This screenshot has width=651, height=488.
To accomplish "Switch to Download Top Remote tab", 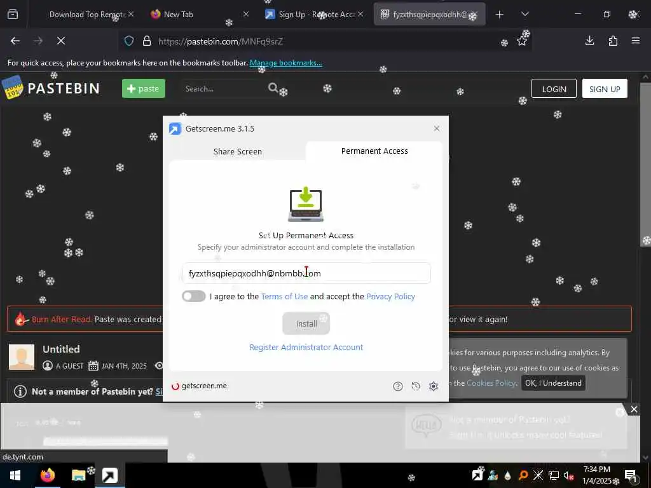I will coord(86,15).
